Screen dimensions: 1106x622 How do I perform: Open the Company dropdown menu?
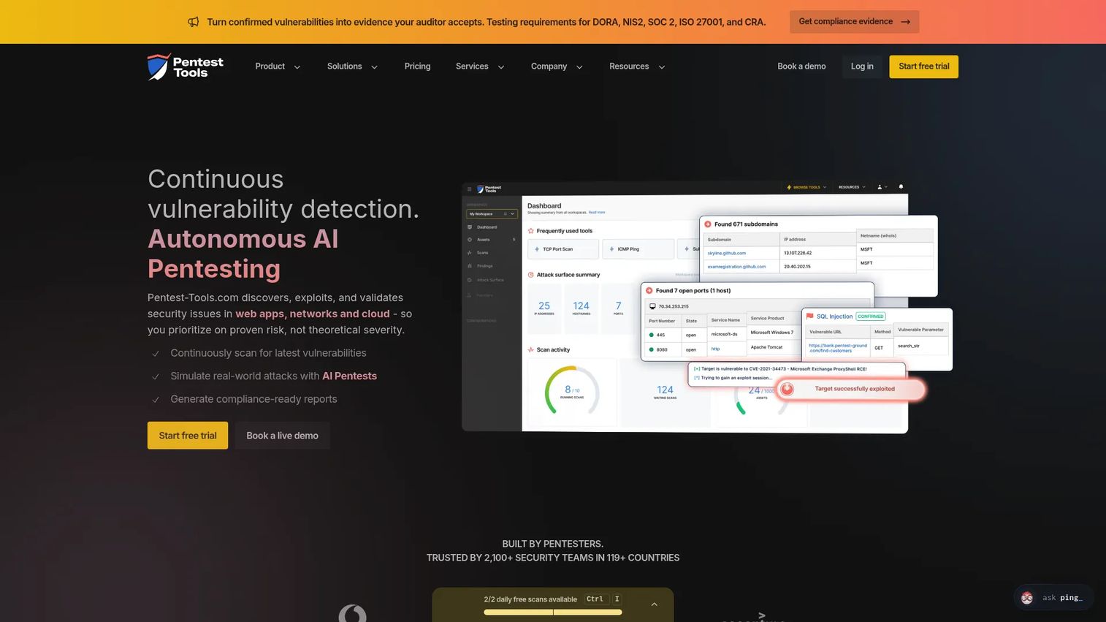[557, 67]
